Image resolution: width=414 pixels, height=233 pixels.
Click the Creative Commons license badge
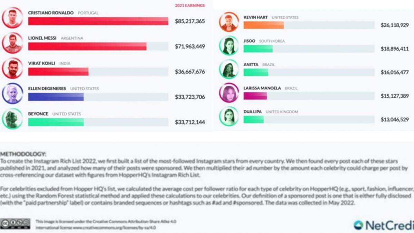coord(15,223)
